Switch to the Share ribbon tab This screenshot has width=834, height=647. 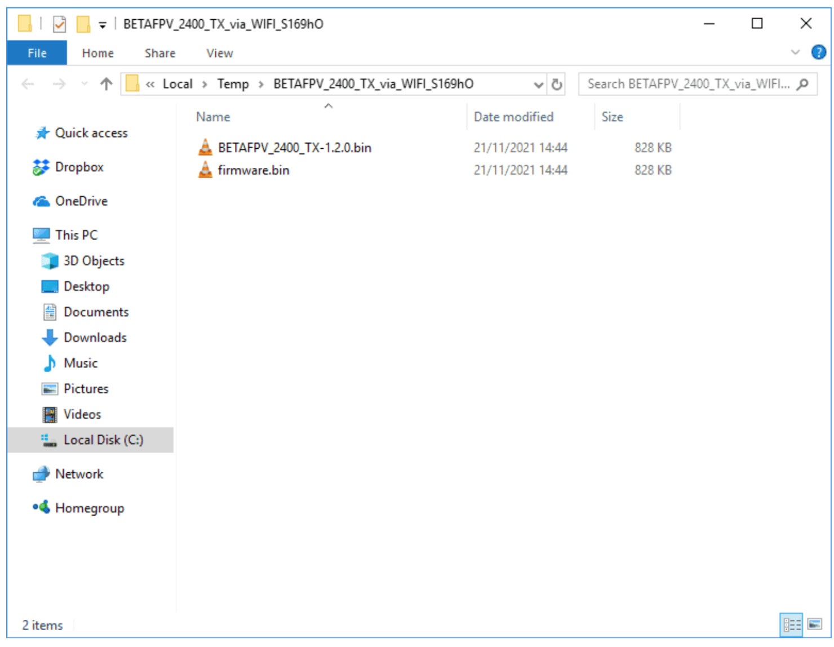click(x=160, y=53)
